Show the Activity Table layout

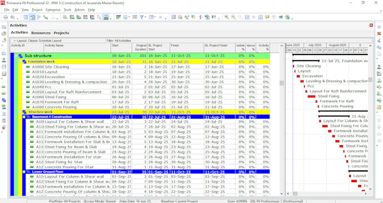point(25,17)
